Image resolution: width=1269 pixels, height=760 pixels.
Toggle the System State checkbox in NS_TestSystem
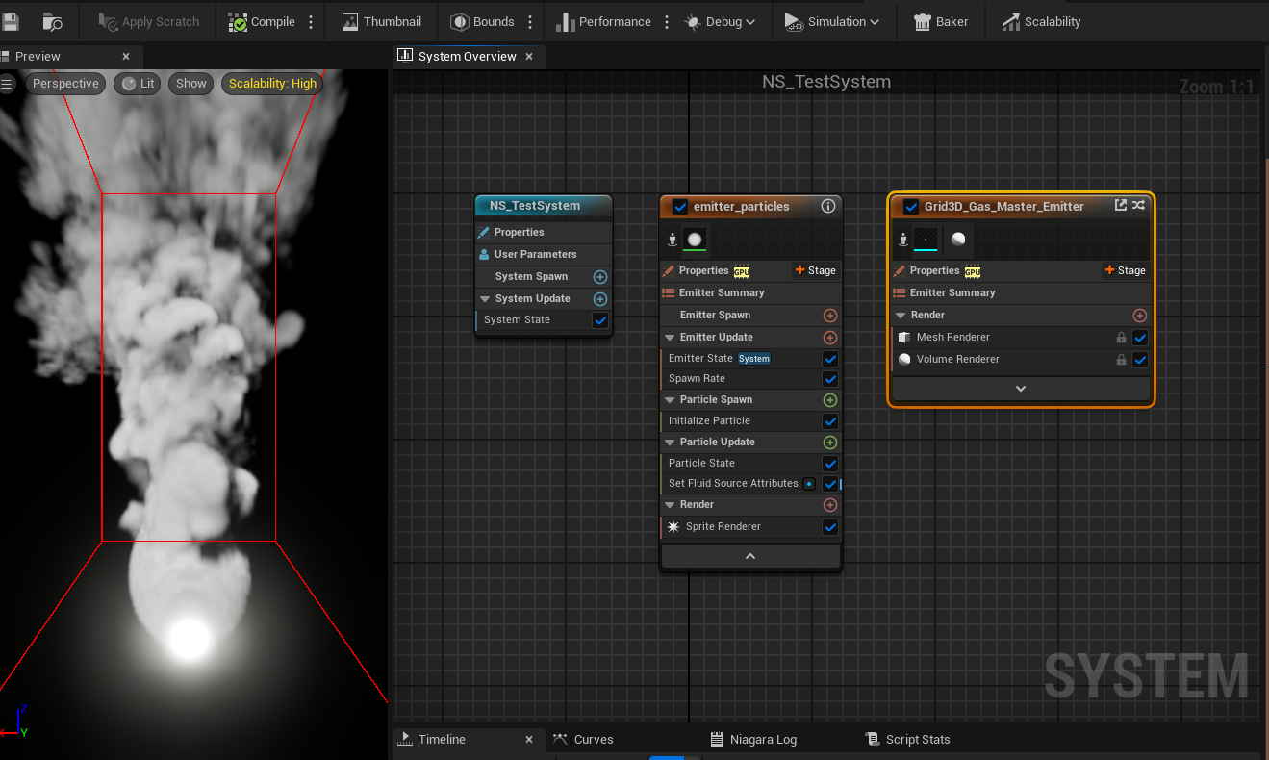click(599, 320)
